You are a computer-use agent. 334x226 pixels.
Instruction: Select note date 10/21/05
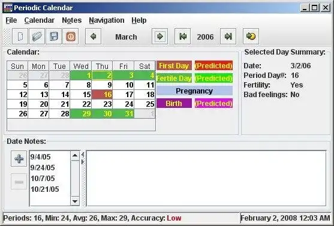[x=45, y=189]
